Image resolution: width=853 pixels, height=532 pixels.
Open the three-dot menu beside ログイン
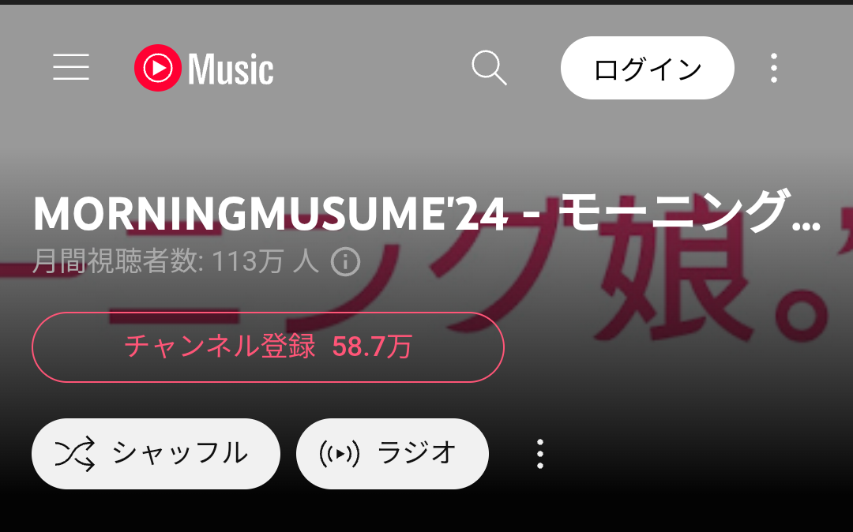[x=773, y=68]
